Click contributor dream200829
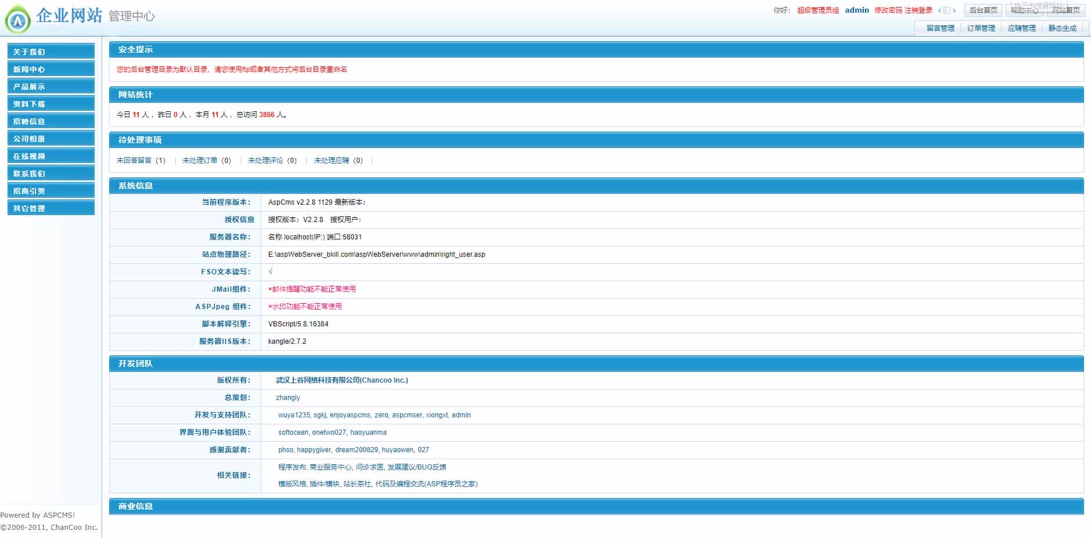This screenshot has width=1091, height=538. [x=357, y=450]
